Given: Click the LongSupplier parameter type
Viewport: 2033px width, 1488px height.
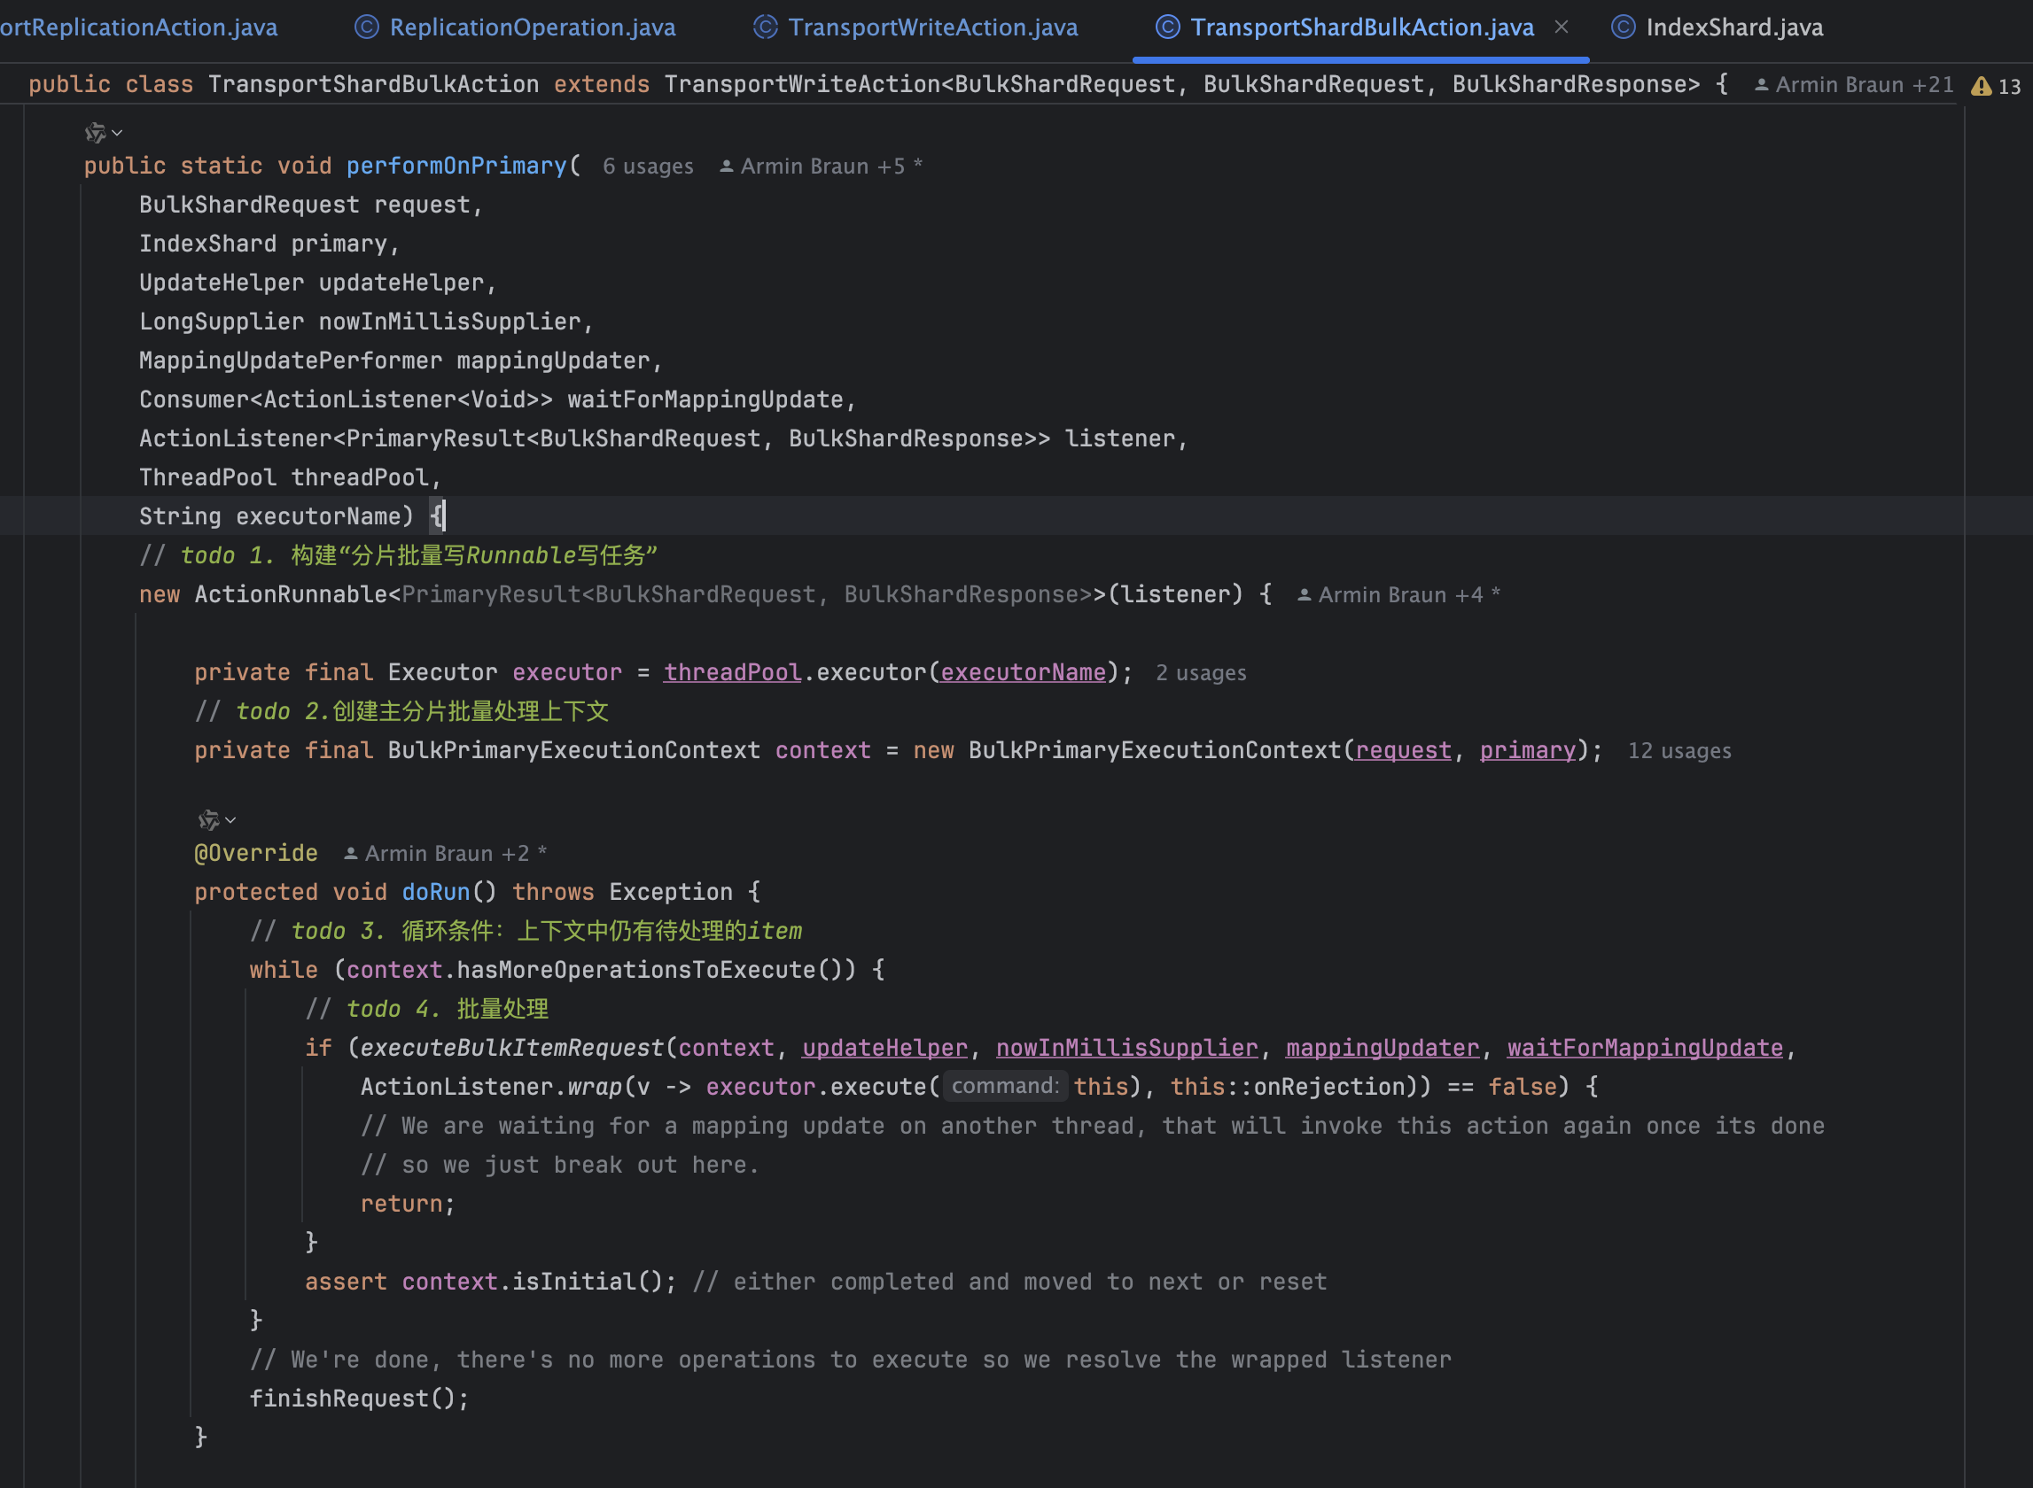Looking at the screenshot, I should (x=222, y=322).
